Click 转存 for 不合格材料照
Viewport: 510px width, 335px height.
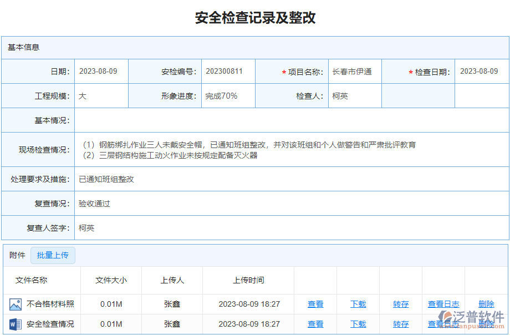400,303
